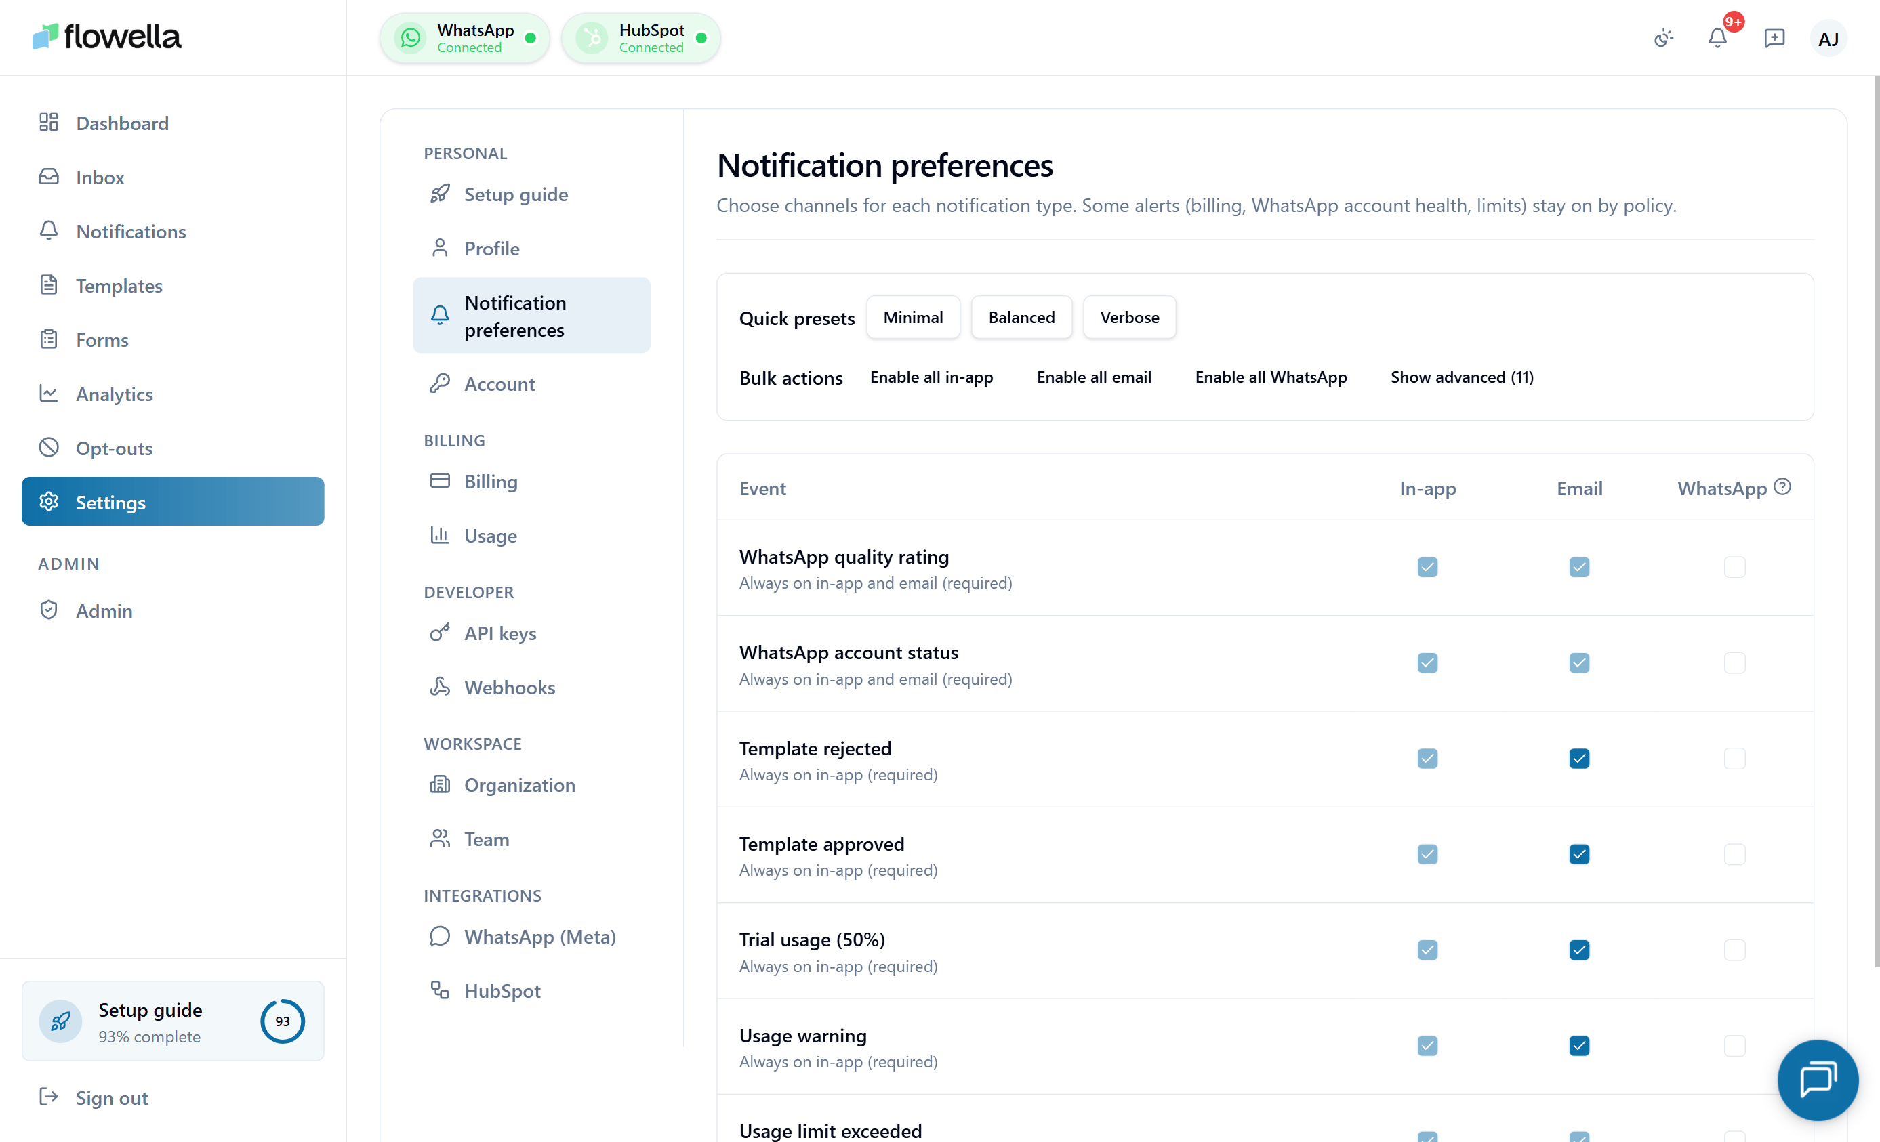Apply the Minimal quick preset

pos(912,317)
